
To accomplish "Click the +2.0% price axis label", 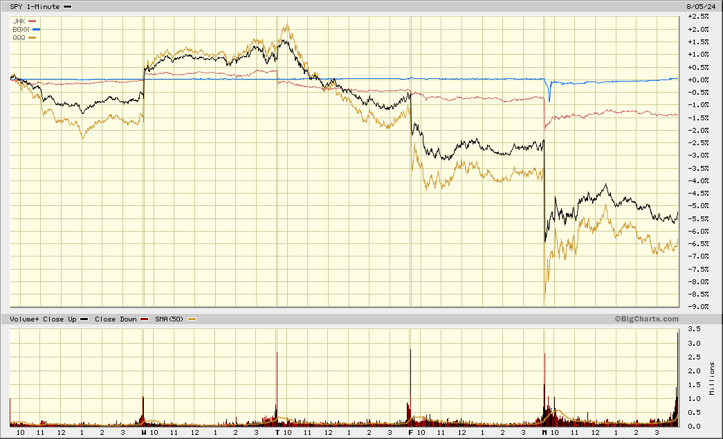I will tap(698, 30).
